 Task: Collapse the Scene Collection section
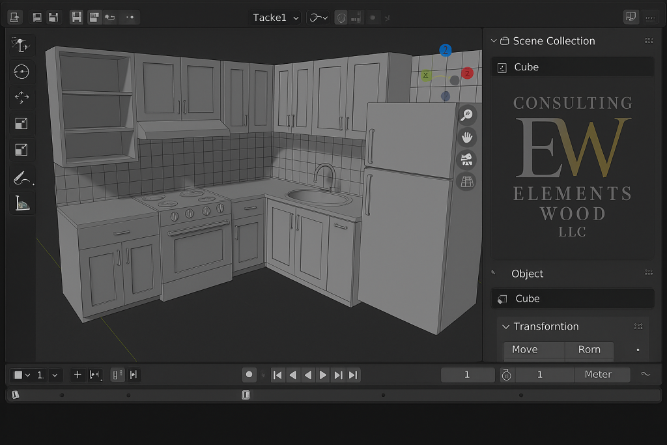(x=494, y=41)
